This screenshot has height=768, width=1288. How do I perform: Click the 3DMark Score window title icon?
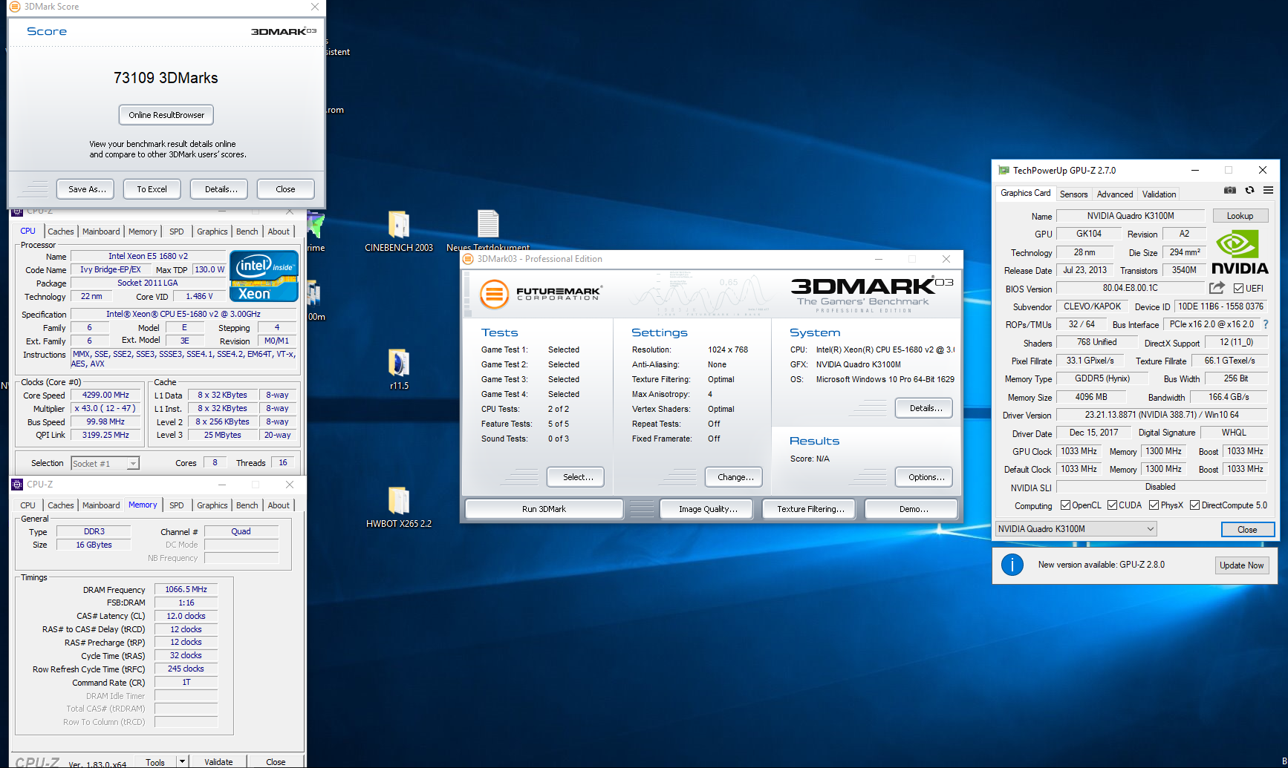coord(14,7)
